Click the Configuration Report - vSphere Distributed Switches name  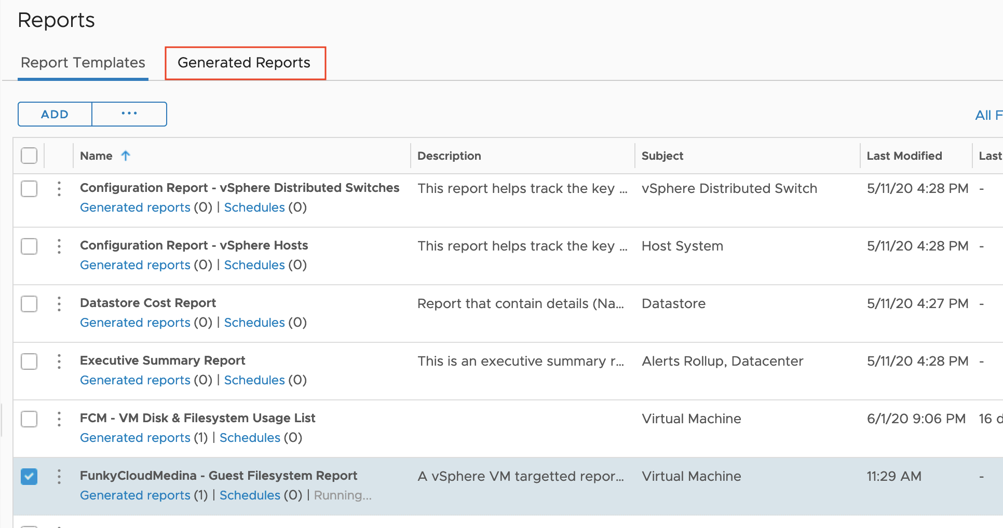click(x=239, y=188)
